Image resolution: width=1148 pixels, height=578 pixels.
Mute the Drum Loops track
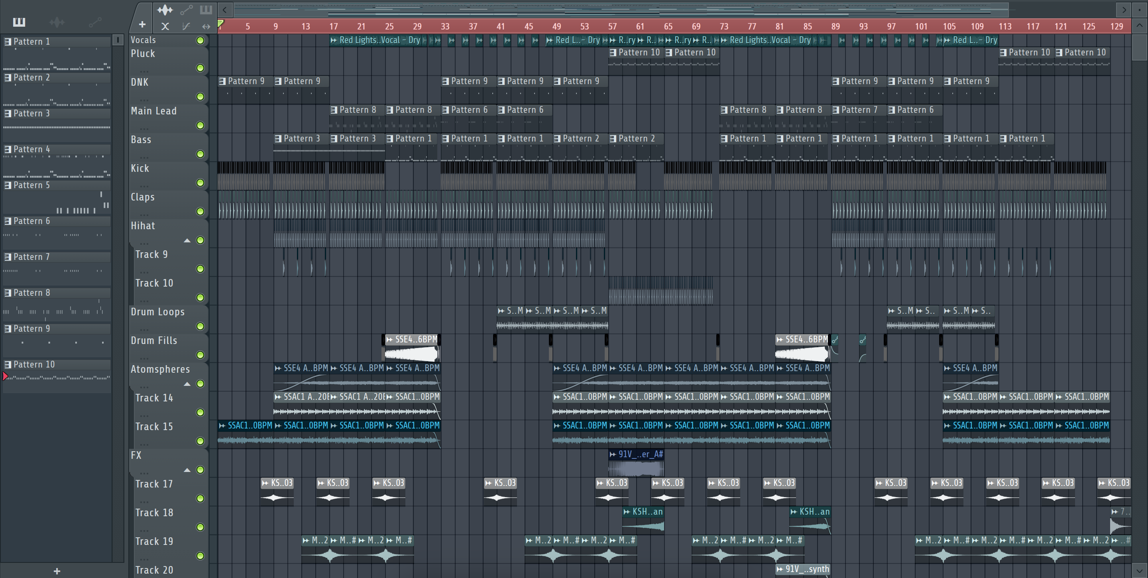tap(201, 326)
